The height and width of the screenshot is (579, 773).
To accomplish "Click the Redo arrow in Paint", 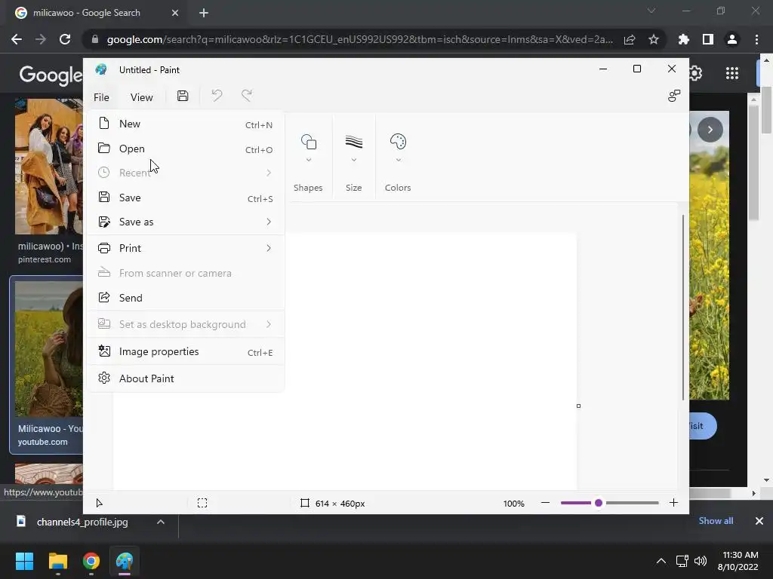I will tap(247, 95).
